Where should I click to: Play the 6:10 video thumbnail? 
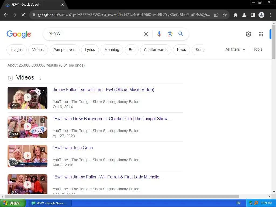(x=27, y=184)
